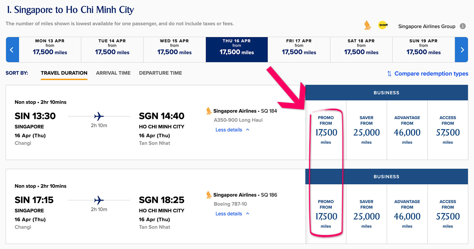474x249 pixels.
Task: Select the SUN 19 APR date tab
Action: click(x=423, y=50)
